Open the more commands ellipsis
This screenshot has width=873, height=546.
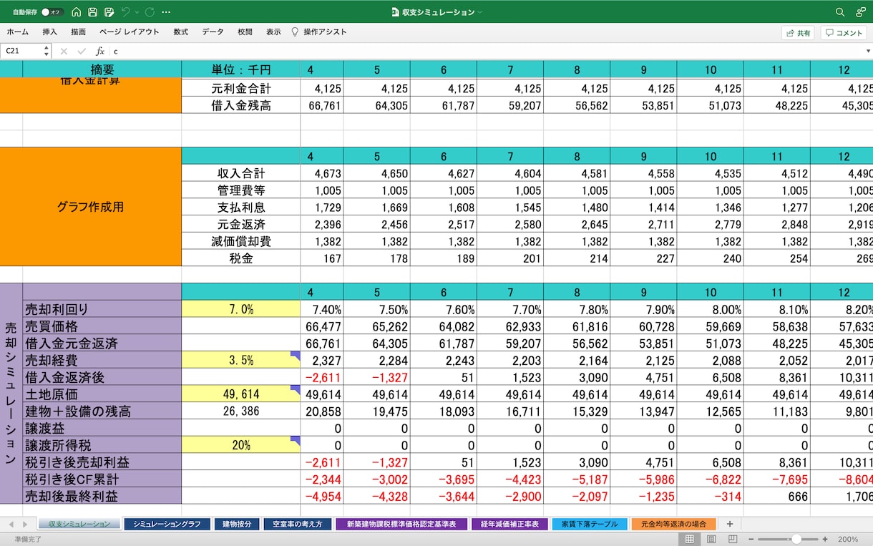pyautogui.click(x=167, y=12)
